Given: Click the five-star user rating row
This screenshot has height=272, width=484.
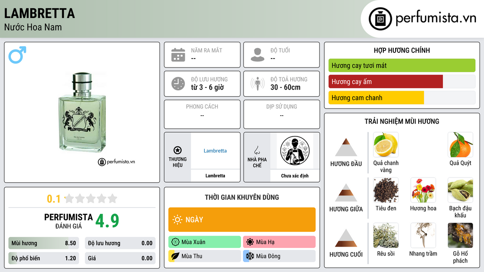Looking at the screenshot, I should (91, 198).
